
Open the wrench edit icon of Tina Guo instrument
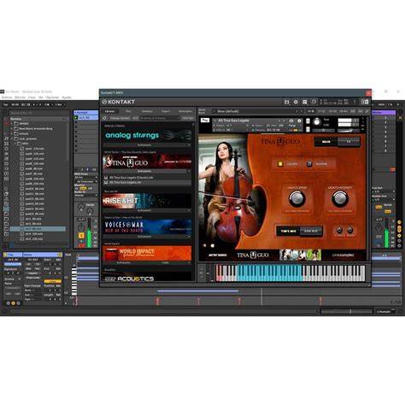(x=205, y=120)
